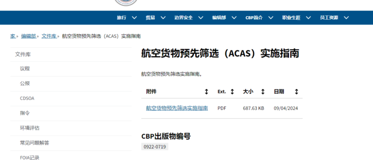Expand the chevron next to 编辑部 in navbar
This screenshot has width=373, height=160.
234,18
